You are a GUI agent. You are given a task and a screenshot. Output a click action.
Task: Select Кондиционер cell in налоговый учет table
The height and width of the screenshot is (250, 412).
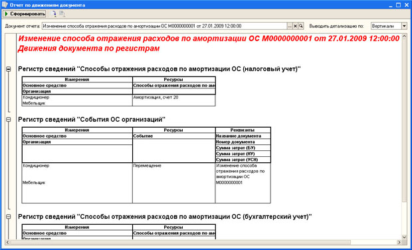77,98
